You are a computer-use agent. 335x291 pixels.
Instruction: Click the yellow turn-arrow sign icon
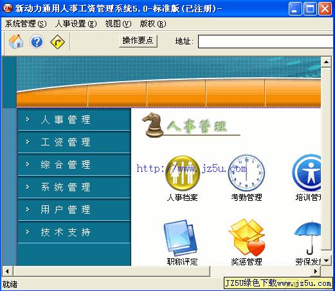[57, 42]
